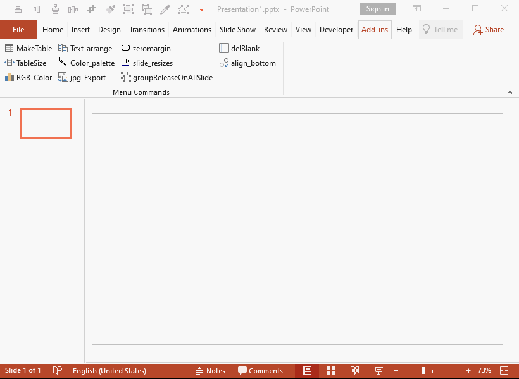Run the zeromargin add-in command
Screen dimensions: 519x379
pyautogui.click(x=146, y=49)
